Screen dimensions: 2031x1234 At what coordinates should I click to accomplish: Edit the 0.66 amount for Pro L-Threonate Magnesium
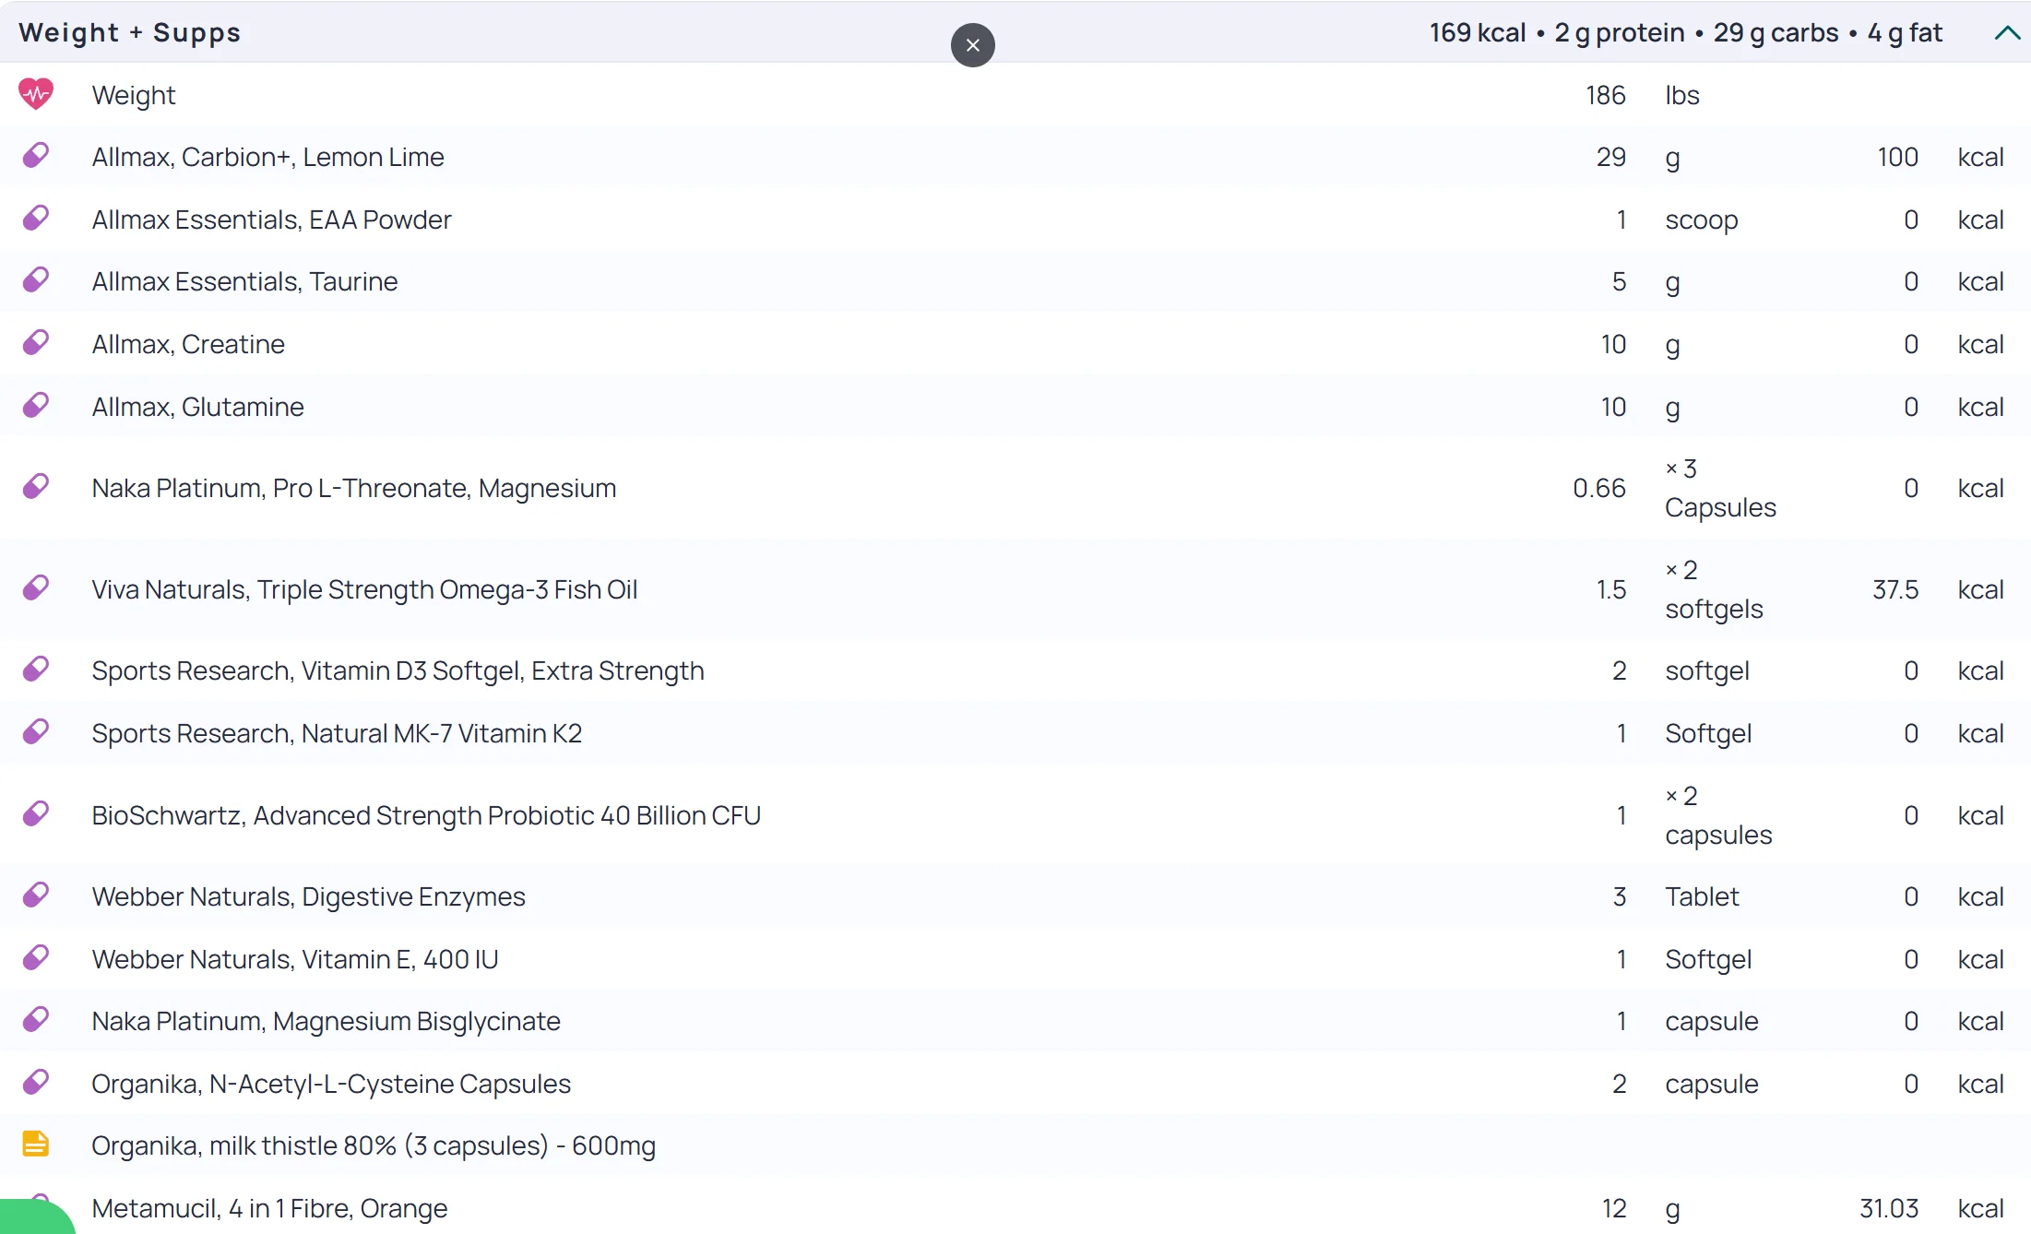pyautogui.click(x=1599, y=488)
